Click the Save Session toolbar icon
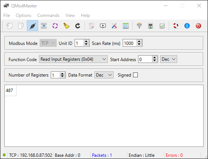Screen dimensions: 208x159 click(21, 26)
